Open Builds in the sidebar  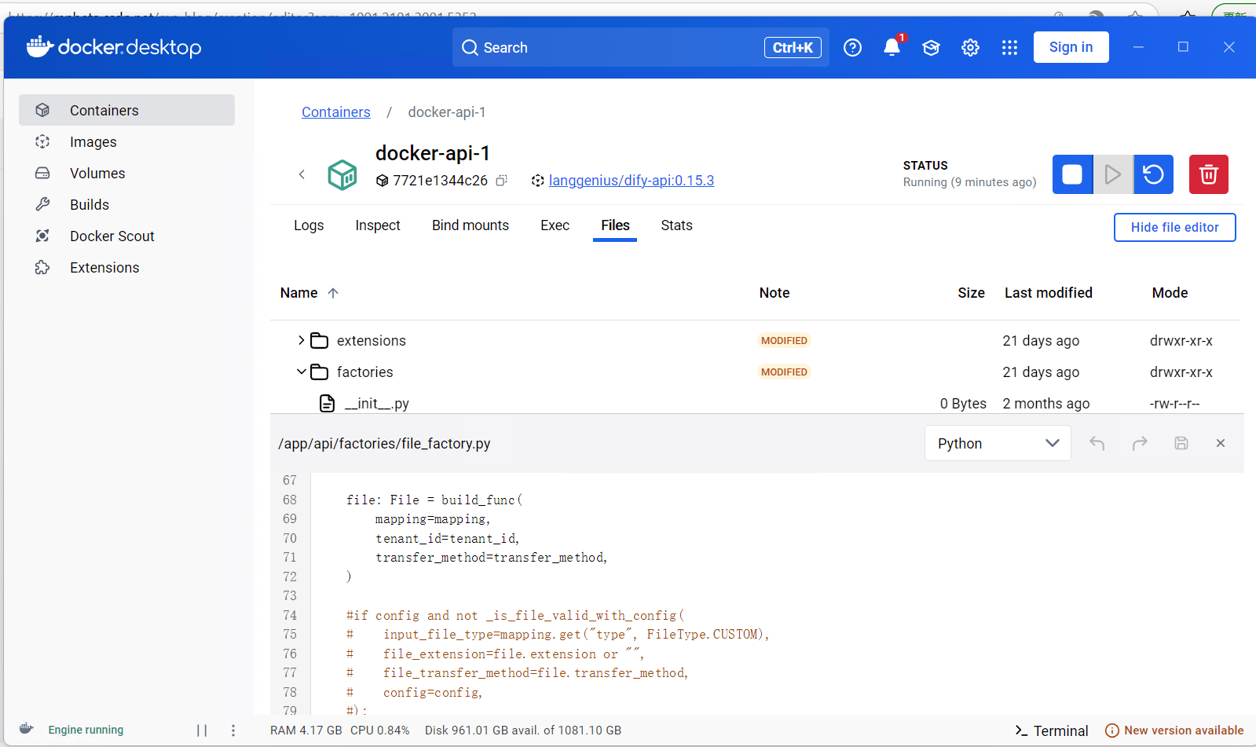126,204
